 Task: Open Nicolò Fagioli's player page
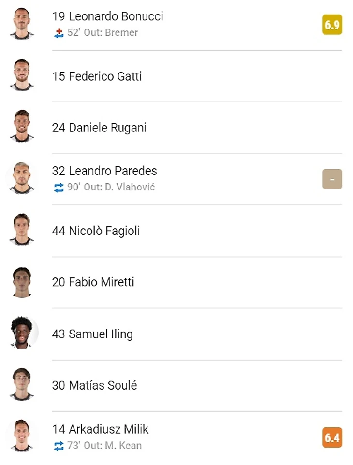[96, 231]
